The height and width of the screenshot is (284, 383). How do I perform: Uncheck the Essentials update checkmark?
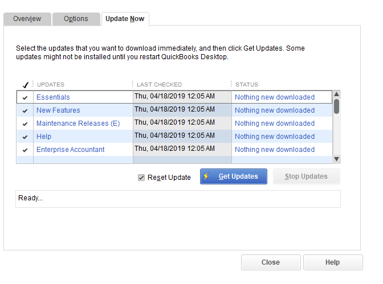tap(25, 97)
